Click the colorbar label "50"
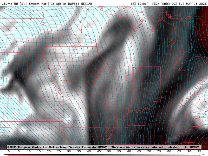Viewport: 208px width, 156px height. point(109,151)
